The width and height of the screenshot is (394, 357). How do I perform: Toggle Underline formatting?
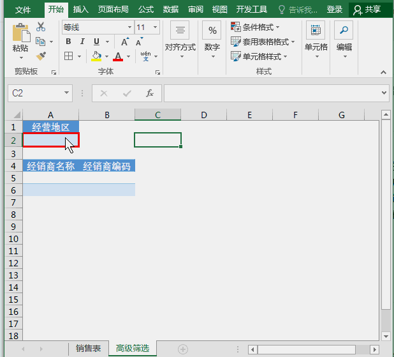pos(96,42)
